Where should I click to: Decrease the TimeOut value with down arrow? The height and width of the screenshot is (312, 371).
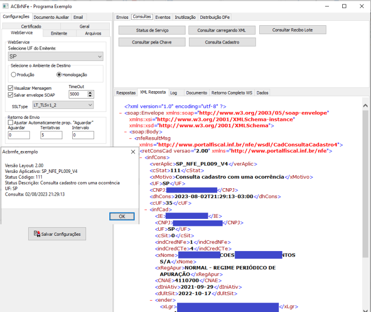click(x=90, y=96)
